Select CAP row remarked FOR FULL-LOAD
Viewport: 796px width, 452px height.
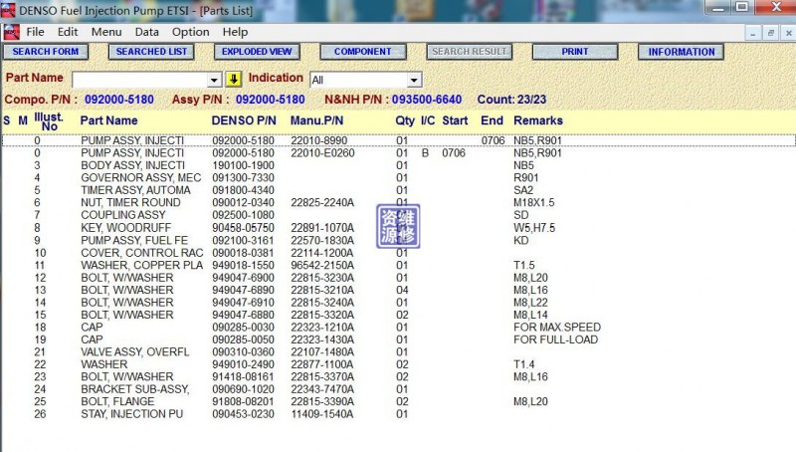pos(399,339)
